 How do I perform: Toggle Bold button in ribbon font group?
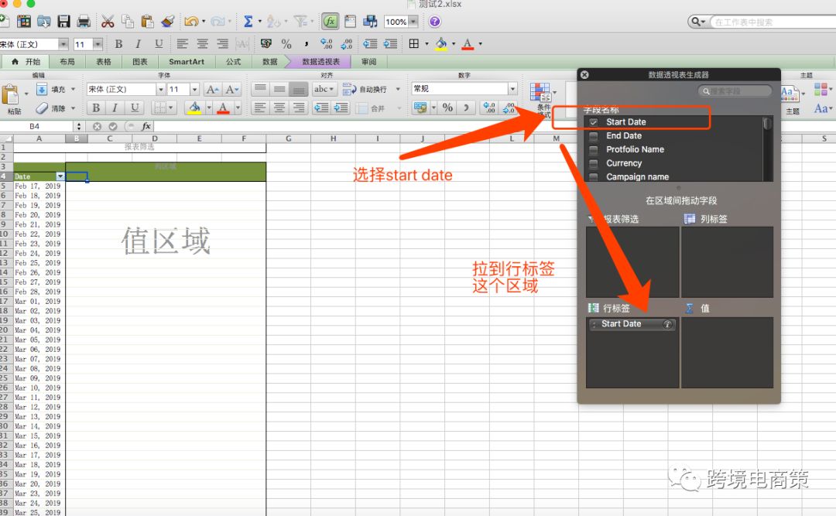point(96,108)
